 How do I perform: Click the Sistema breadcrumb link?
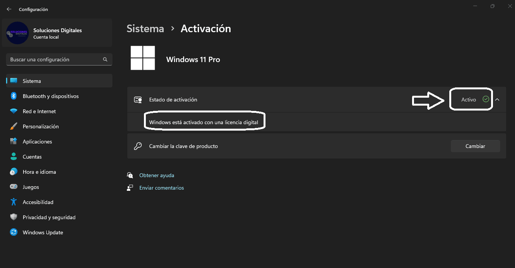[x=145, y=29]
